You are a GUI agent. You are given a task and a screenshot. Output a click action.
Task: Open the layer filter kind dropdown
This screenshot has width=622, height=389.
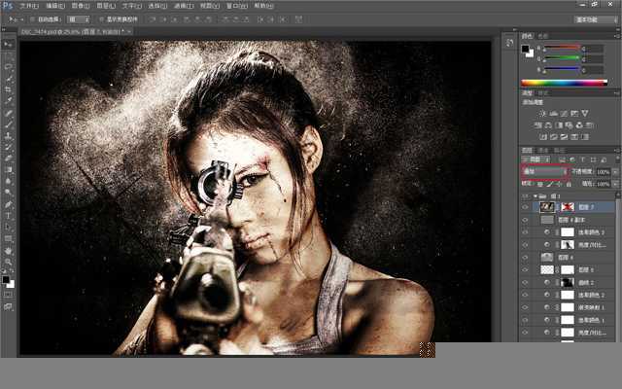(536, 159)
